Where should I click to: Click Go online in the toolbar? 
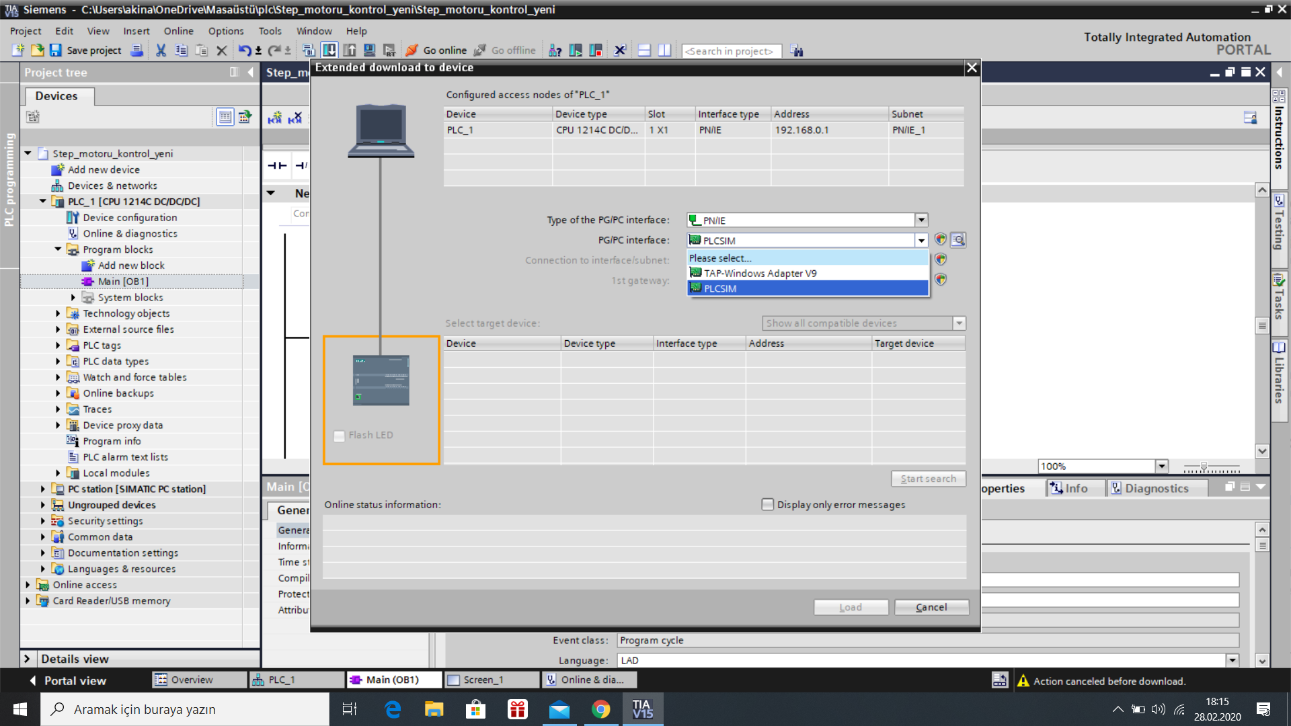(436, 50)
